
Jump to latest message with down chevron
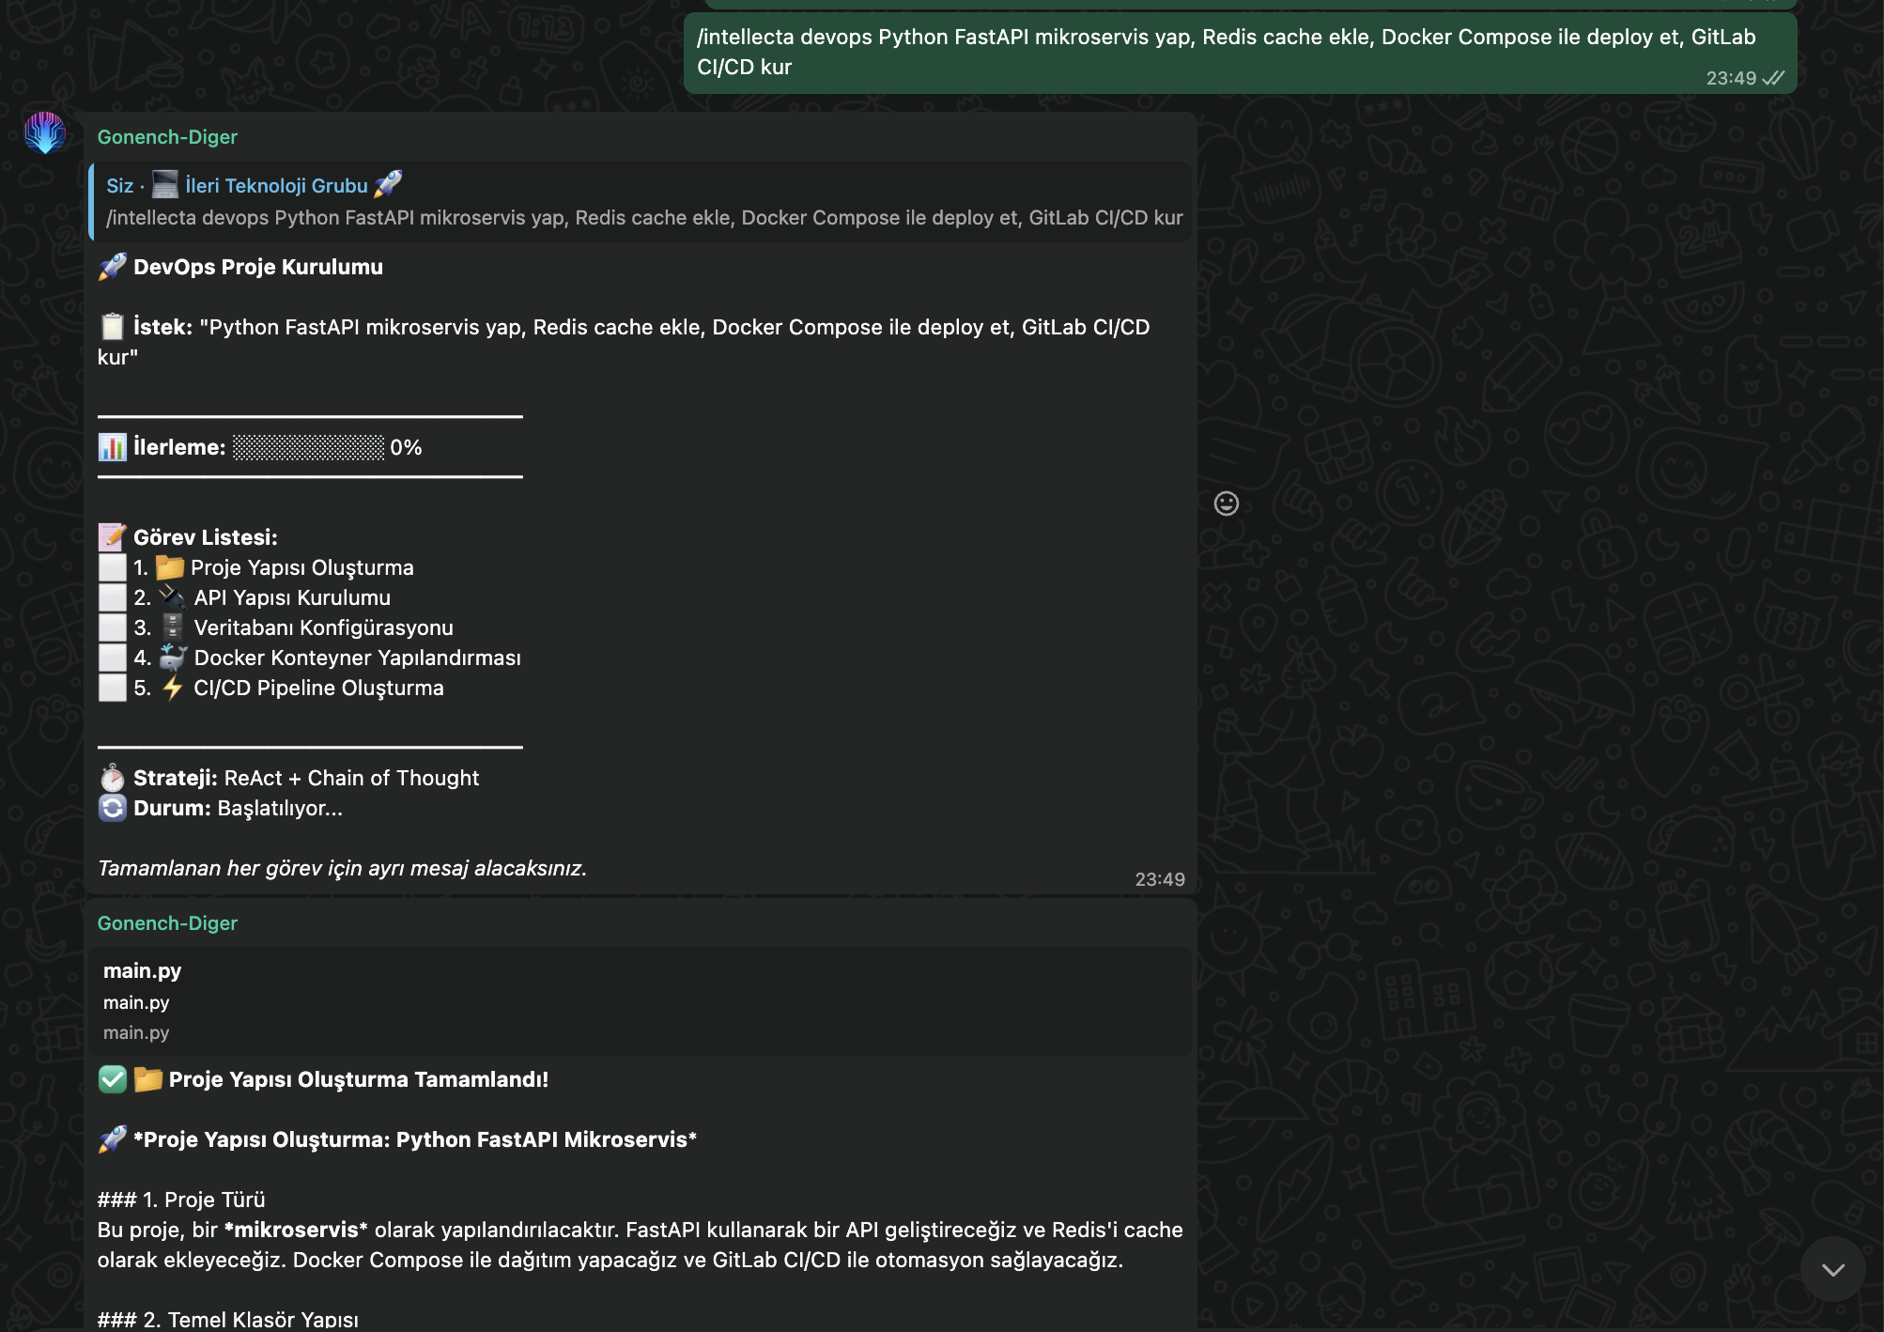click(x=1832, y=1269)
